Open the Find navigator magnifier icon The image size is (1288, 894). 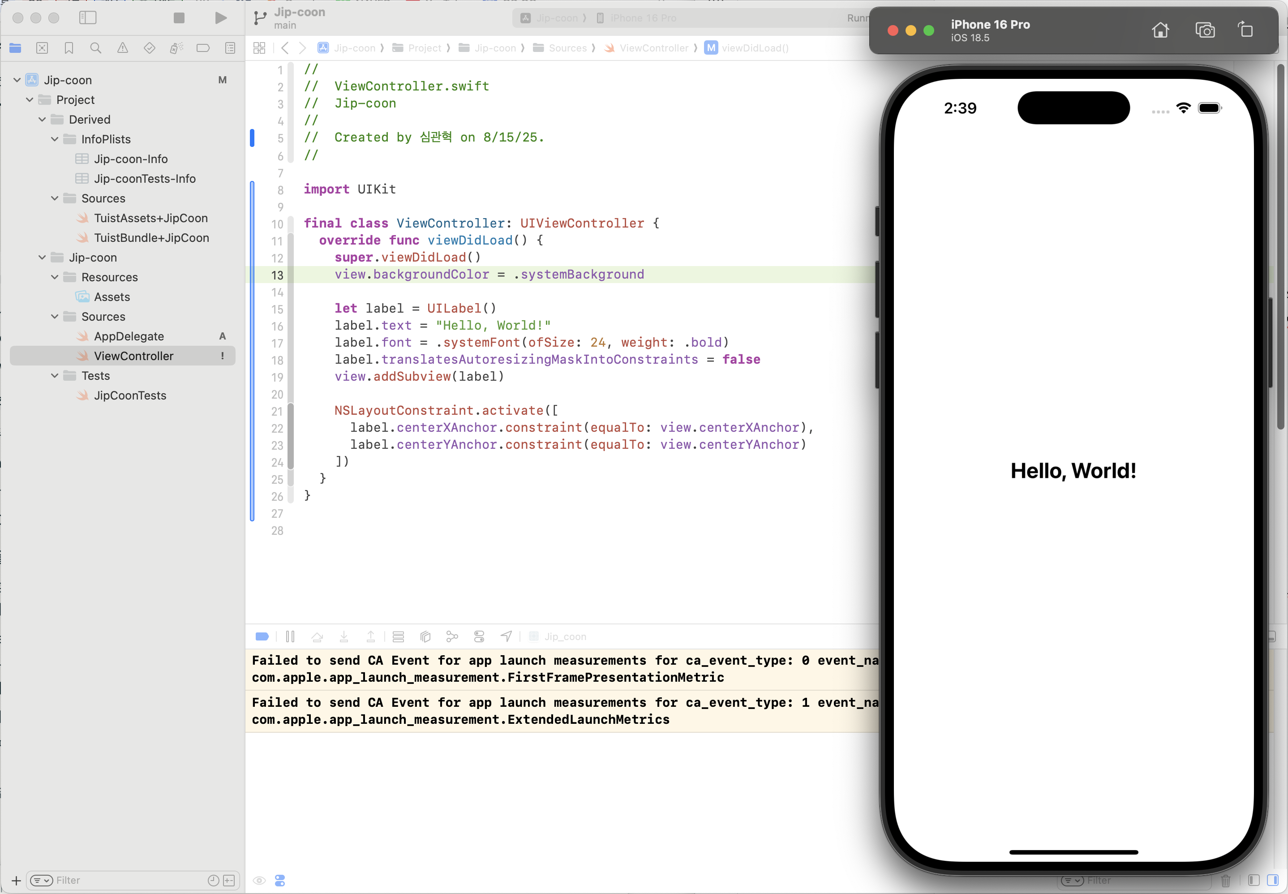(x=96, y=48)
